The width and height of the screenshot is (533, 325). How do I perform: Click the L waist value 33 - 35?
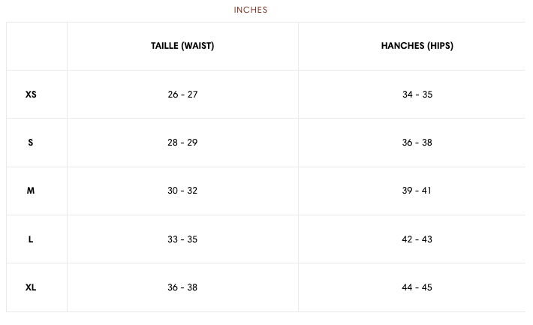[x=182, y=239]
